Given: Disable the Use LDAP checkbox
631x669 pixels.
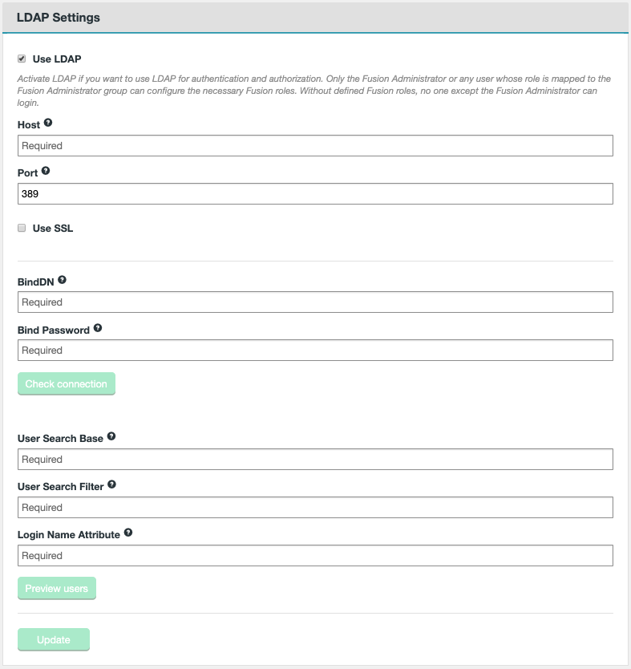Looking at the screenshot, I should point(20,59).
